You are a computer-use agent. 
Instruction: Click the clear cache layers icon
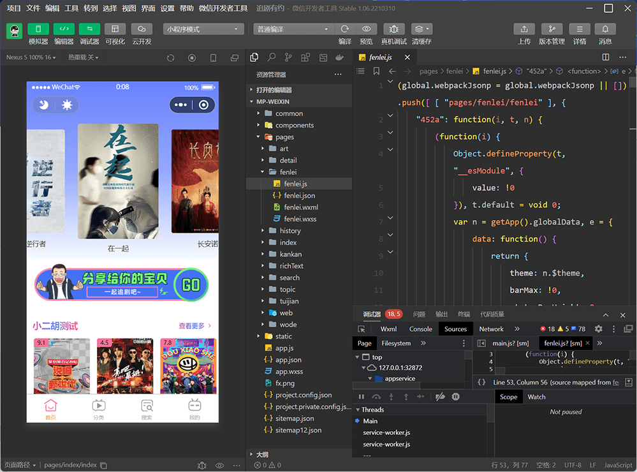click(x=421, y=29)
